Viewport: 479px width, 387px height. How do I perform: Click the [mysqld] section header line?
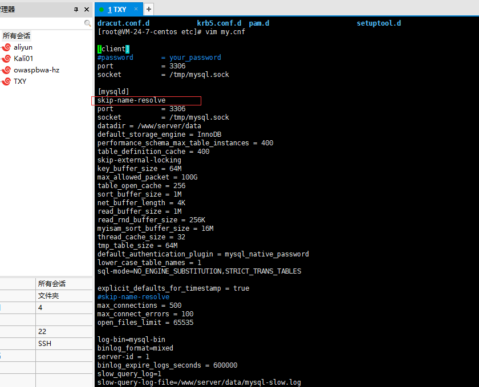click(113, 92)
